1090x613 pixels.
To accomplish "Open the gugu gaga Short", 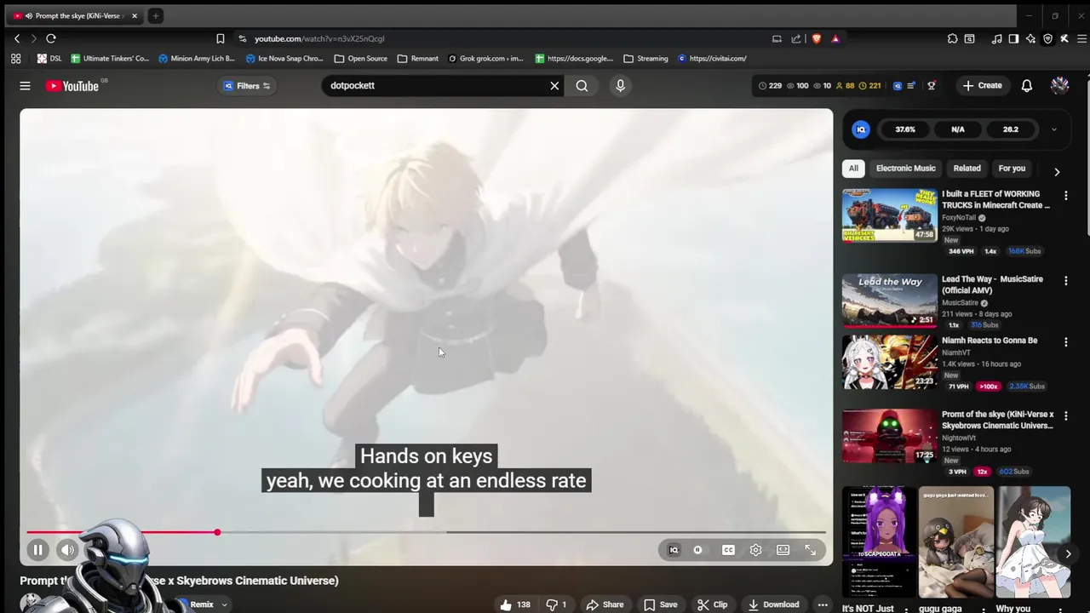I will [955, 543].
